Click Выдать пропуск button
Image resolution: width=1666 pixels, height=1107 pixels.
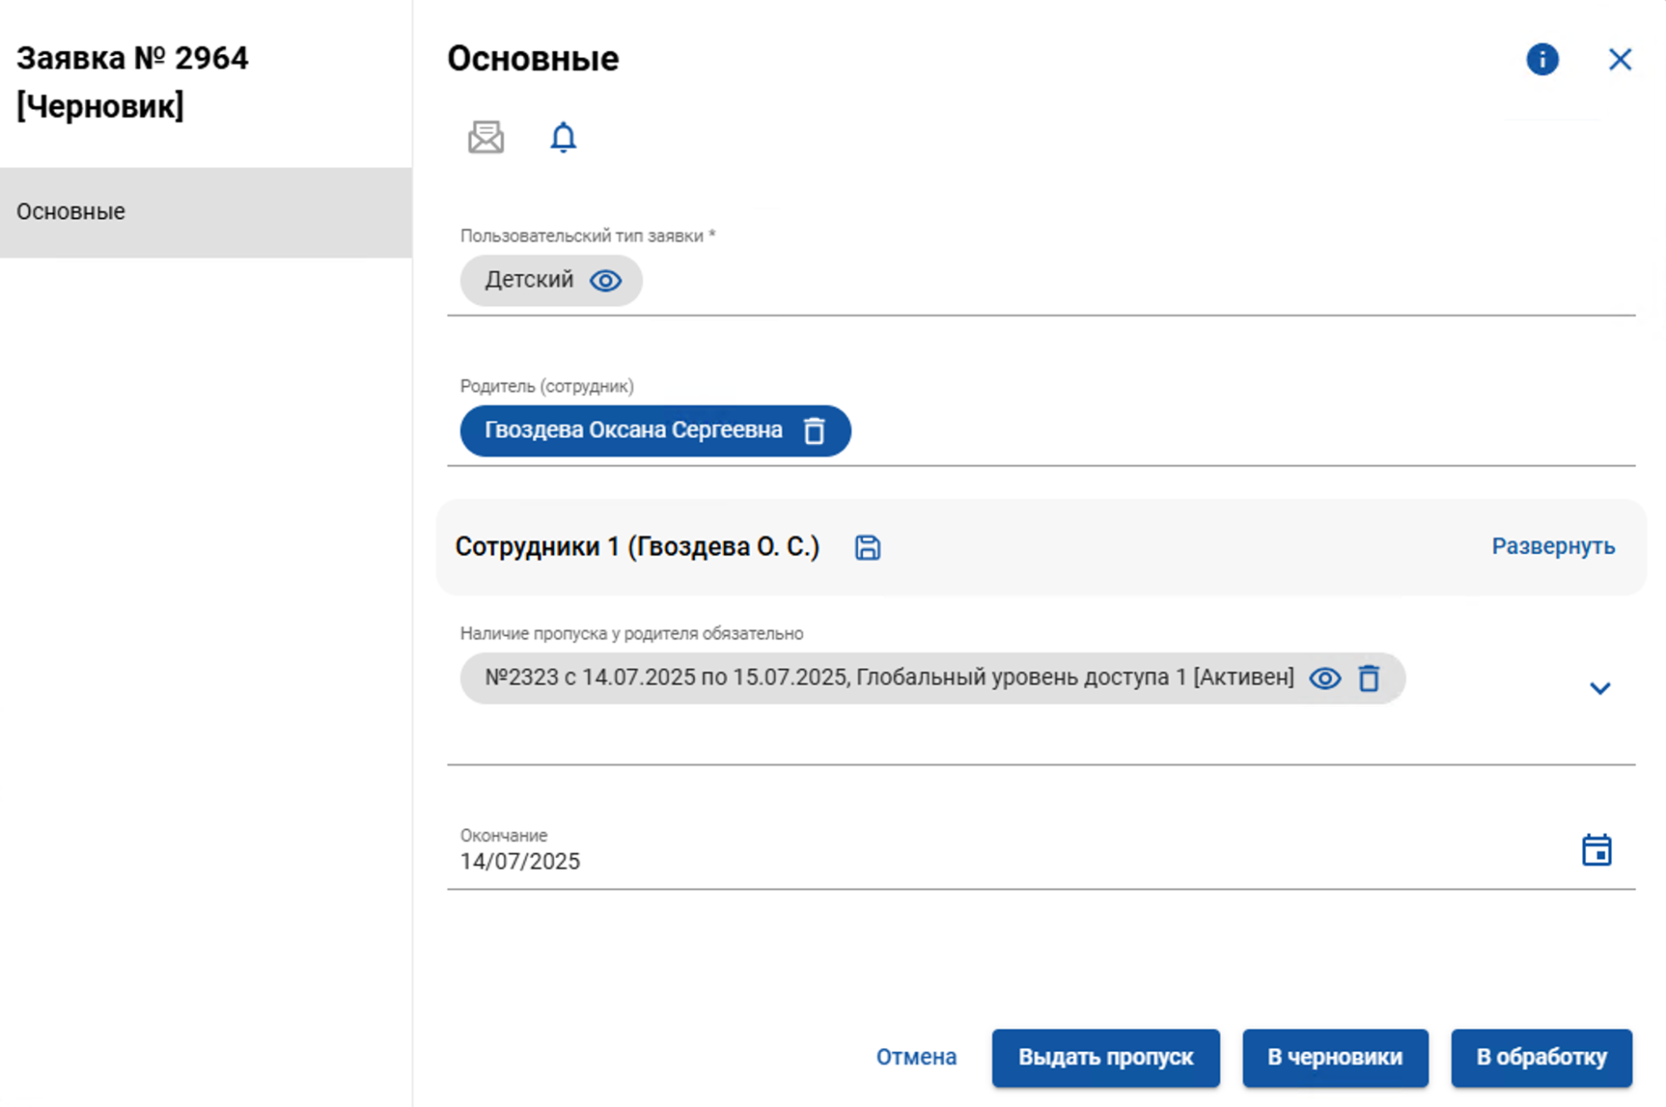click(x=1105, y=1057)
